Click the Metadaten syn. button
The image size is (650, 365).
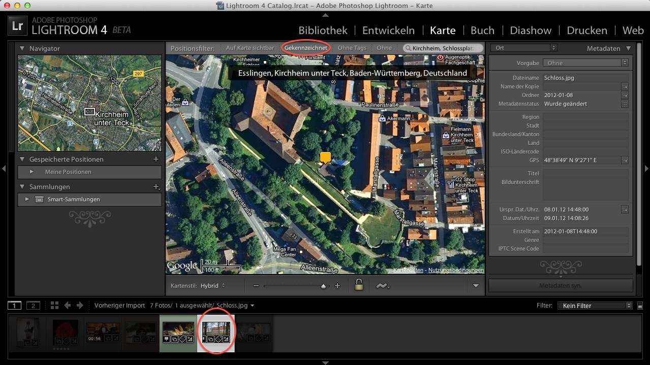561,286
